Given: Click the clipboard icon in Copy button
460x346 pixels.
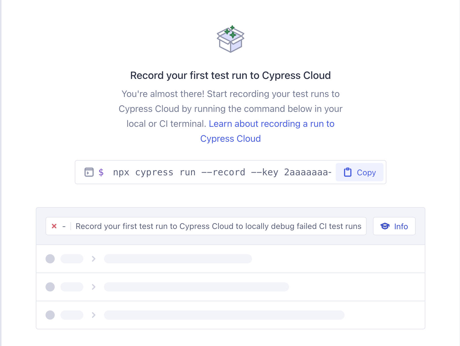Looking at the screenshot, I should 347,172.
